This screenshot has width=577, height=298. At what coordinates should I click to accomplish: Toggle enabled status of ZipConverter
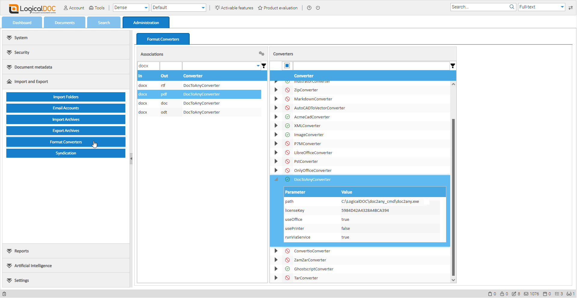pos(287,90)
